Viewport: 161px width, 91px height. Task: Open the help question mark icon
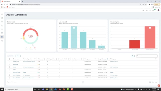[x=150, y=10]
